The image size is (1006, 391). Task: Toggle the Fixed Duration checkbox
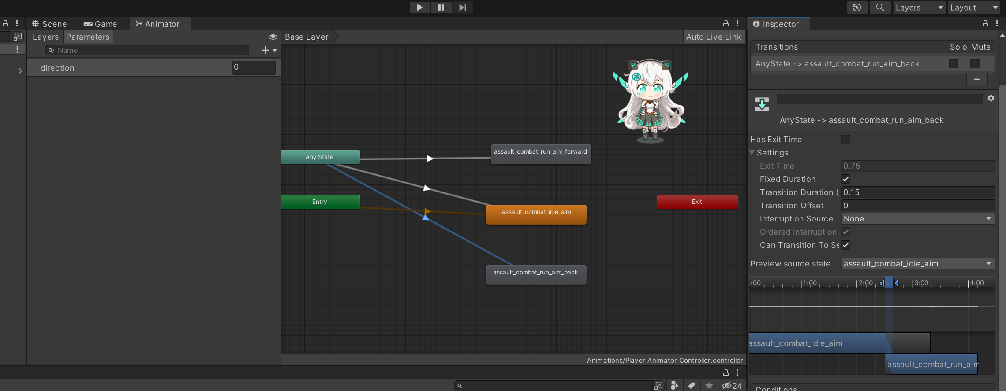tap(845, 179)
